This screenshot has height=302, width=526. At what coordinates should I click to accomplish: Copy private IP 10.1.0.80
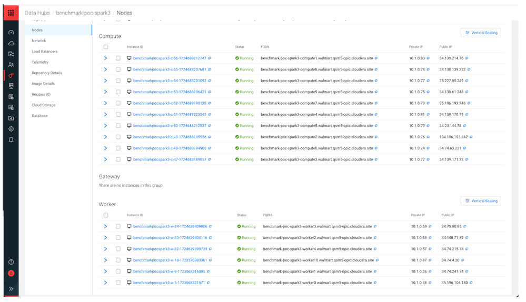(x=428, y=58)
